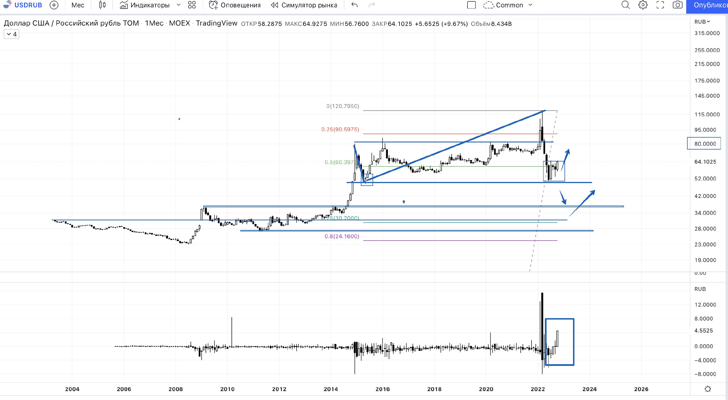Viewport: 728px width, 400px height.
Task: Redo the last chart action
Action: (x=372, y=5)
